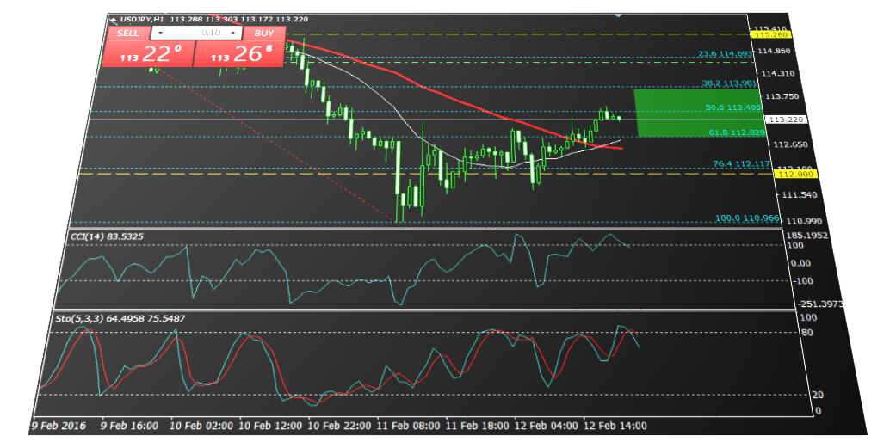Increase volume with the up arrow
This screenshot has width=896, height=448.
(x=233, y=33)
